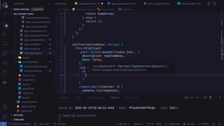Image resolution: width=224 pixels, height=126 pixels.
Task: Expand the Open Editors section
Action: pyautogui.click(x=21, y=9)
